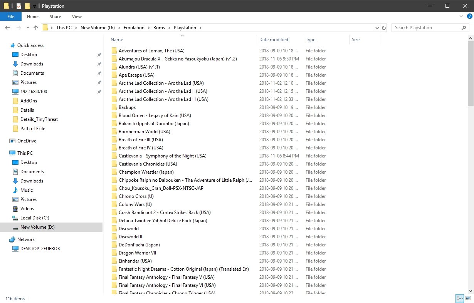474x303 pixels.
Task: Expand the chevron after Playstation breadcrumb
Action: click(201, 28)
